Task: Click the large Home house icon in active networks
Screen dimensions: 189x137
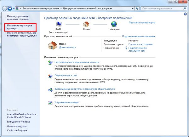Action: (52, 45)
